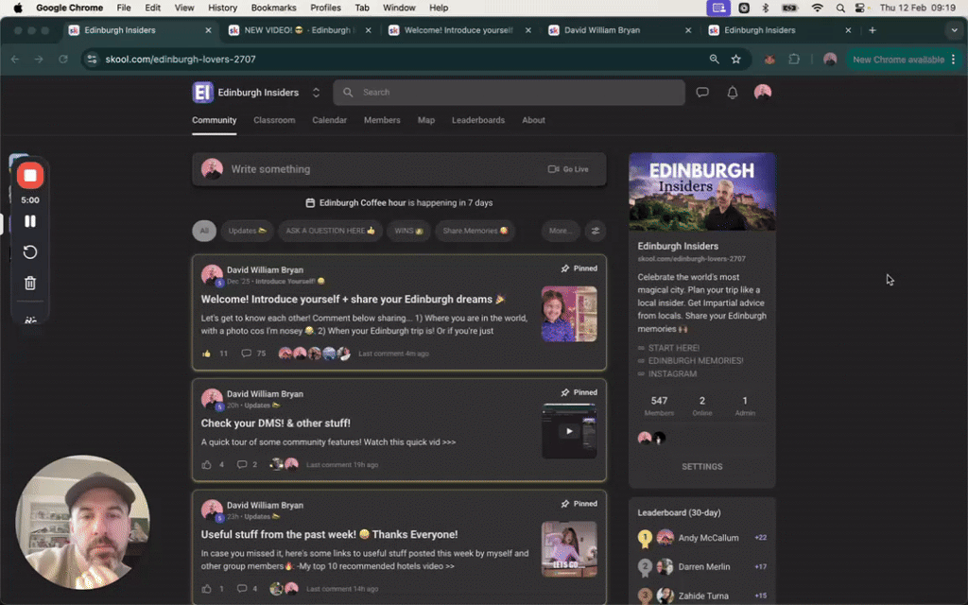Open Zahide Turna on the leaderboard

pyautogui.click(x=703, y=596)
